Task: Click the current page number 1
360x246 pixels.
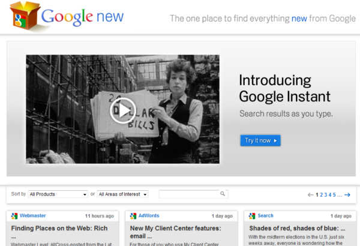Action: (317, 195)
